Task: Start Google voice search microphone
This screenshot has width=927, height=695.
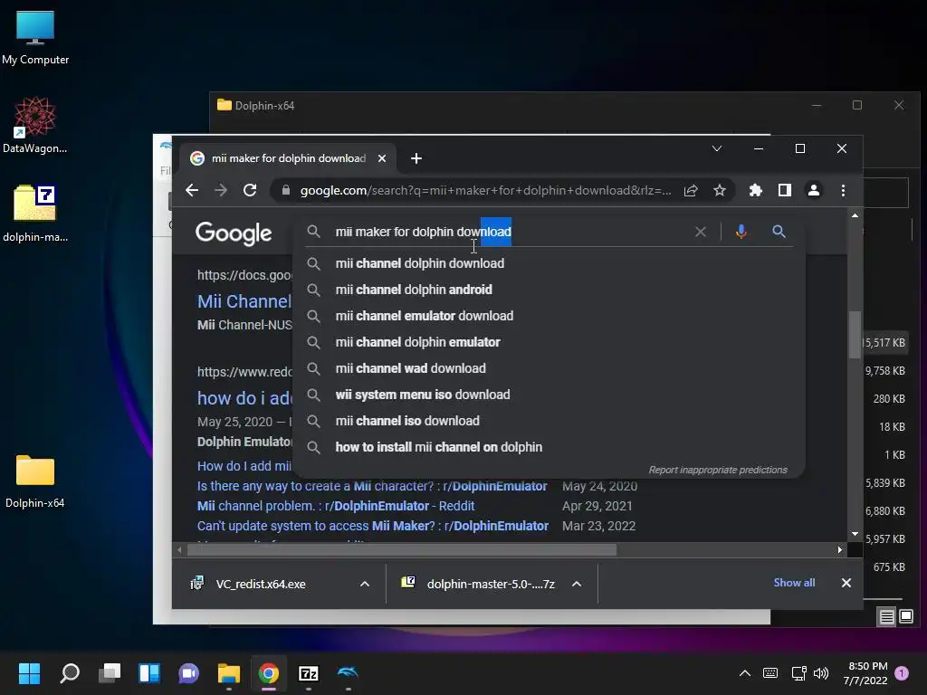Action: pyautogui.click(x=741, y=232)
